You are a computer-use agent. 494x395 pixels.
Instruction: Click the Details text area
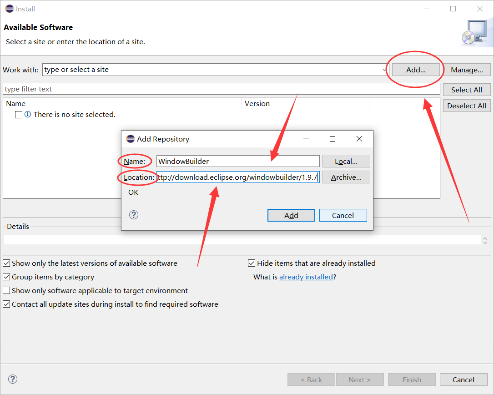(x=242, y=240)
